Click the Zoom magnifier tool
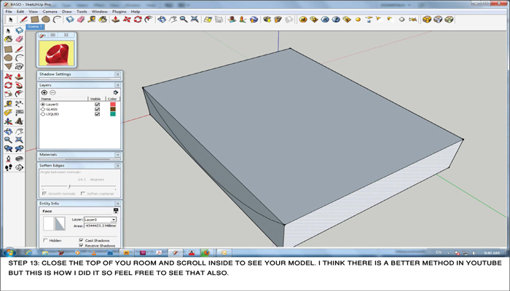510x291 pixels. coord(184,20)
